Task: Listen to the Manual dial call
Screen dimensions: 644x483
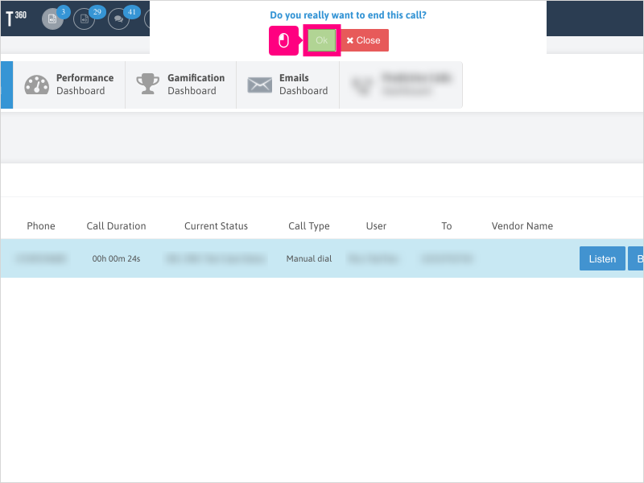Action: click(x=602, y=258)
